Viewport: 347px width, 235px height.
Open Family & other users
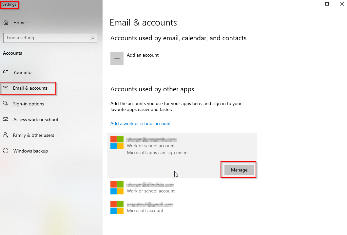point(33,135)
